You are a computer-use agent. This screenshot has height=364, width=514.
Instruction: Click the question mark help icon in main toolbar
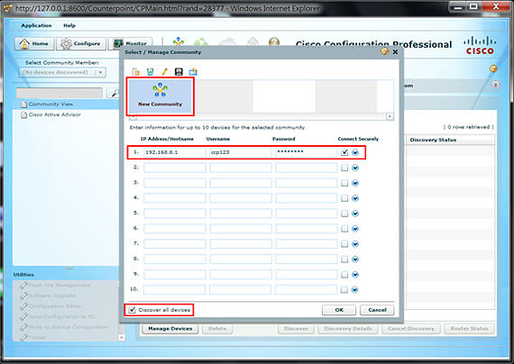274,42
